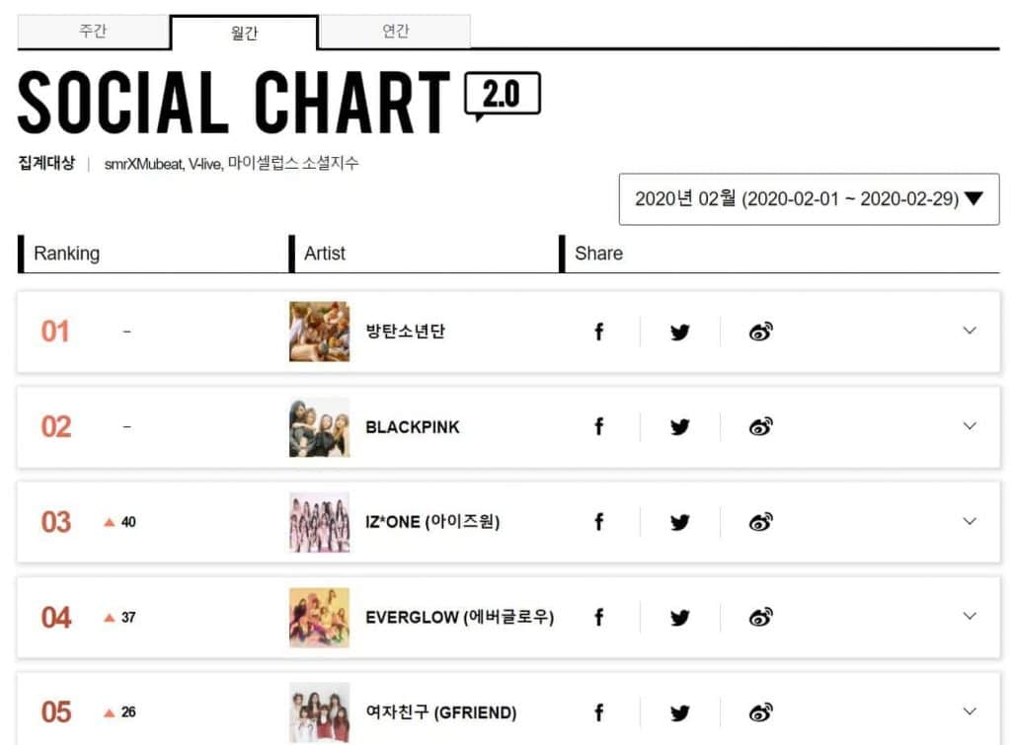Open the 여자친구 (GFRIEND) artist link
This screenshot has width=1011, height=745.
tap(440, 712)
